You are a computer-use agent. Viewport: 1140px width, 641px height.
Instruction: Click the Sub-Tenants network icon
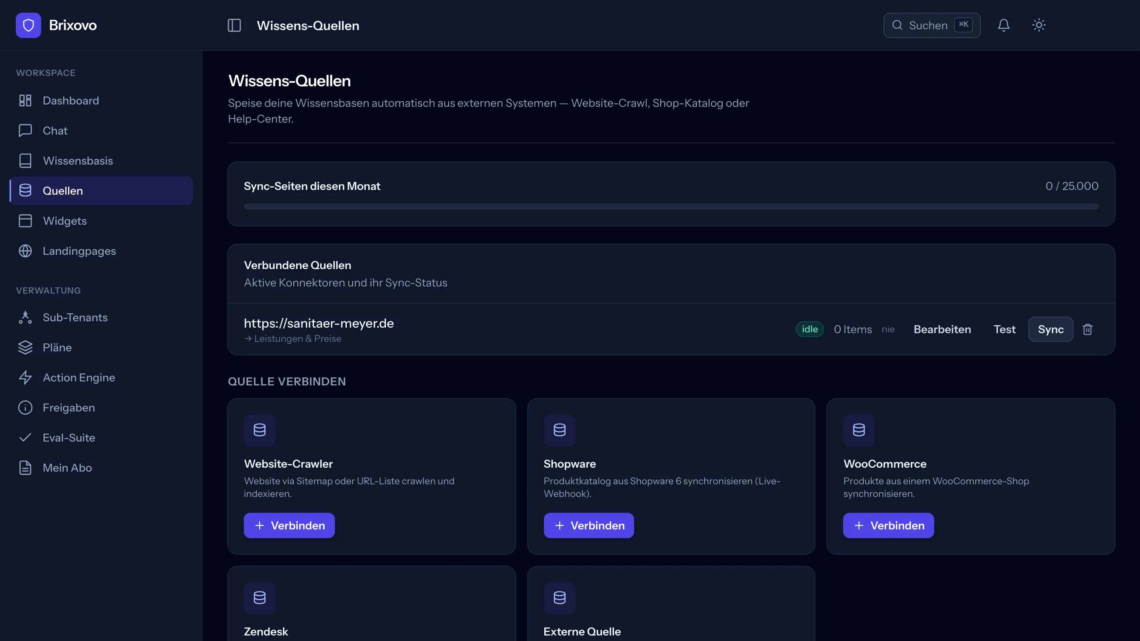click(x=25, y=317)
